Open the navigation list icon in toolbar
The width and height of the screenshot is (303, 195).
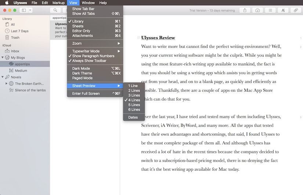(270, 10)
